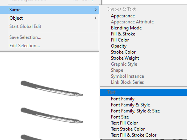Open the Same submenu

tap(49, 10)
